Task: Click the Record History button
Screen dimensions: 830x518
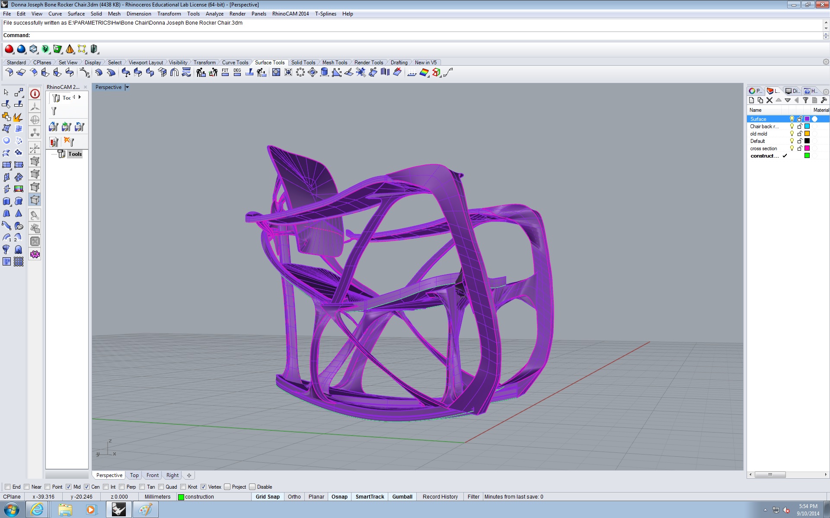Action: 440,497
